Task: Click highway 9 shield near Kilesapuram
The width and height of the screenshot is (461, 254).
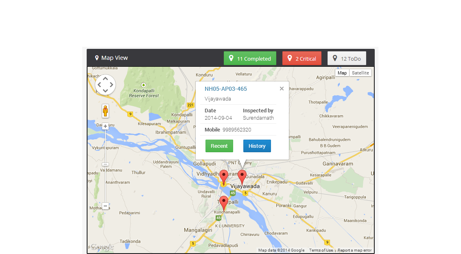Action: point(130,114)
